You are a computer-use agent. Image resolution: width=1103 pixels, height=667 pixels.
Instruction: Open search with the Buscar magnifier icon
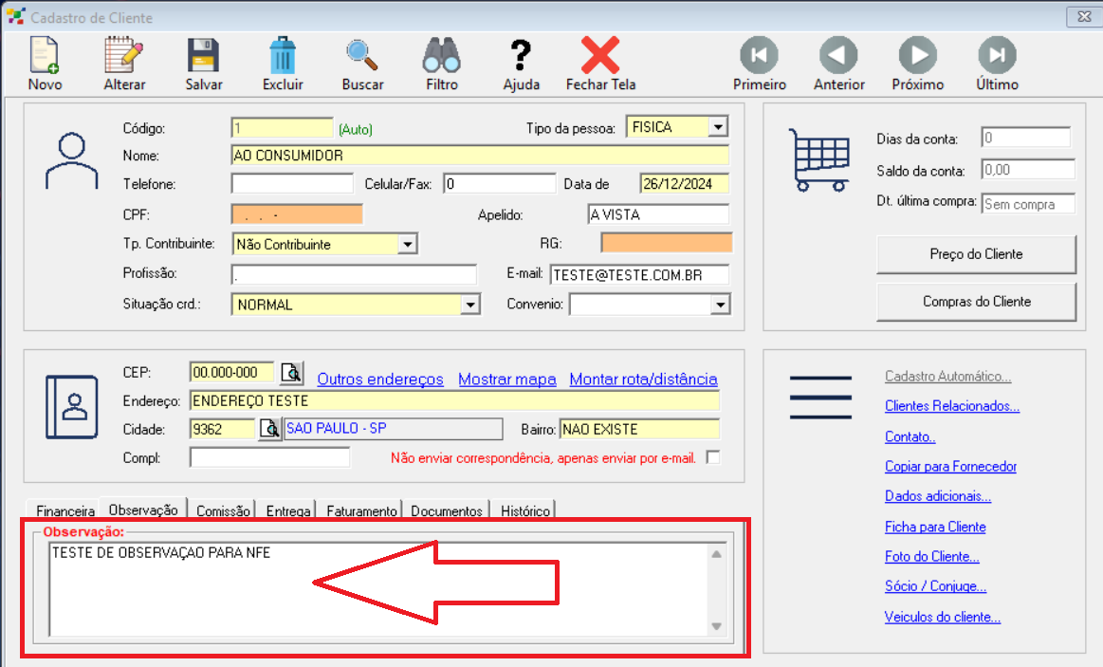(x=362, y=56)
